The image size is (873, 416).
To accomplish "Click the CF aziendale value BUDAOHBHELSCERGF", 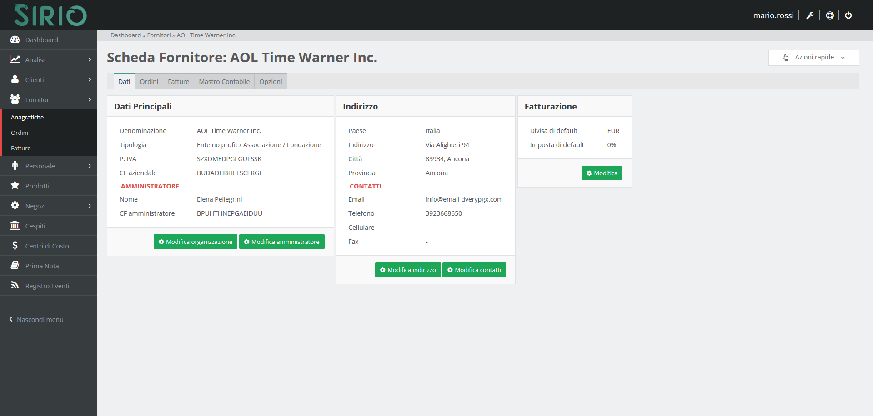I will click(230, 173).
